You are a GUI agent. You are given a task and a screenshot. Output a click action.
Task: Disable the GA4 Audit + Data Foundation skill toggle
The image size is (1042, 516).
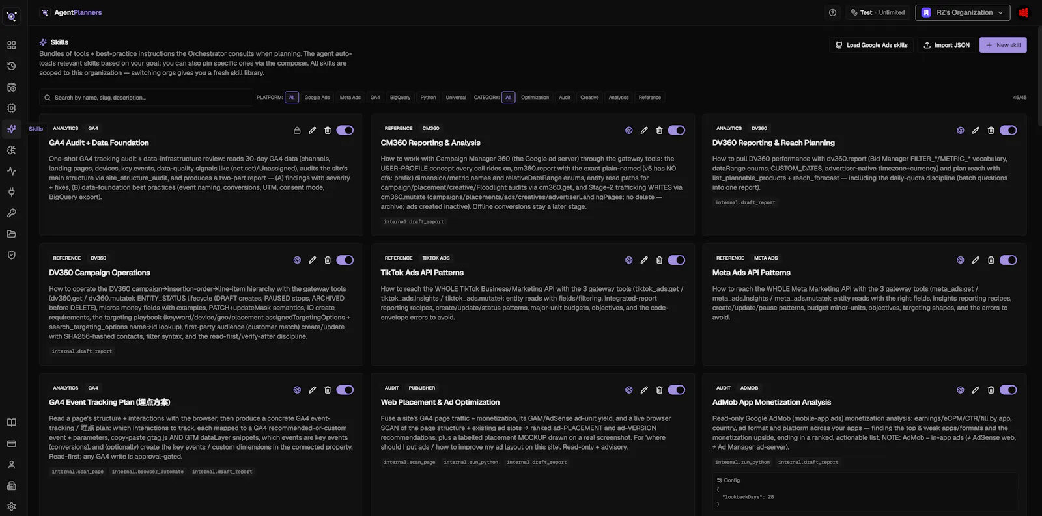(345, 130)
